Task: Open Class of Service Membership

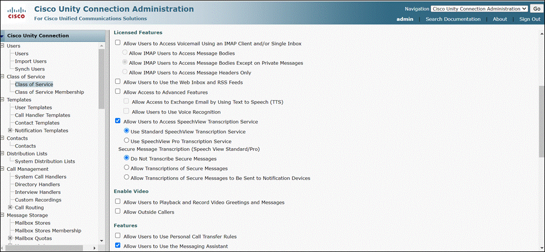Action: (x=49, y=92)
